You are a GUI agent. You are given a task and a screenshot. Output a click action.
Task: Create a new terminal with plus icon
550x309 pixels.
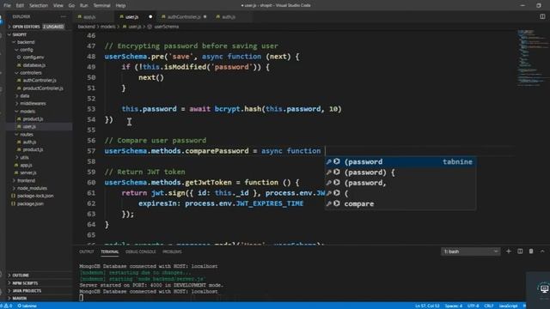tap(508, 251)
